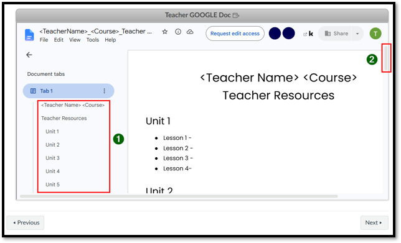The width and height of the screenshot is (401, 243).
Task: Jump to Unit 4 in outline
Action: (52, 172)
